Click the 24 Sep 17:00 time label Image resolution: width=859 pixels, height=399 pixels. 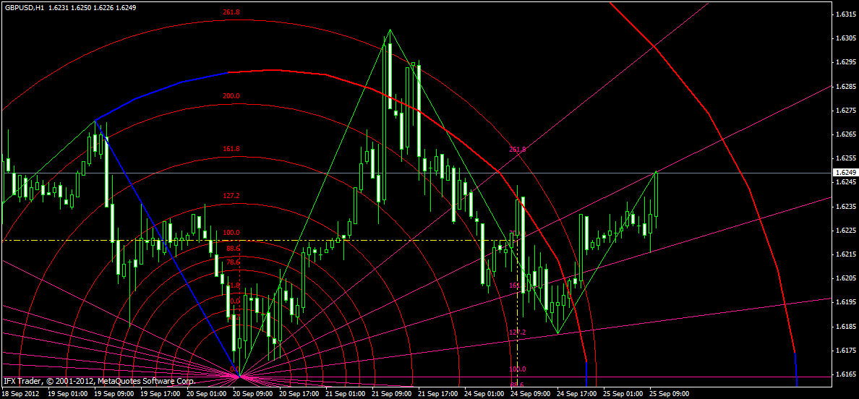pos(576,393)
